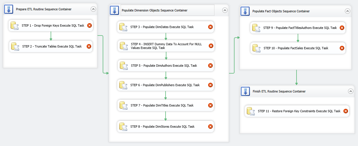Collapse the Populate Fact Objects Sequence Container
Screen dimensions: 358x146
coord(347,11)
